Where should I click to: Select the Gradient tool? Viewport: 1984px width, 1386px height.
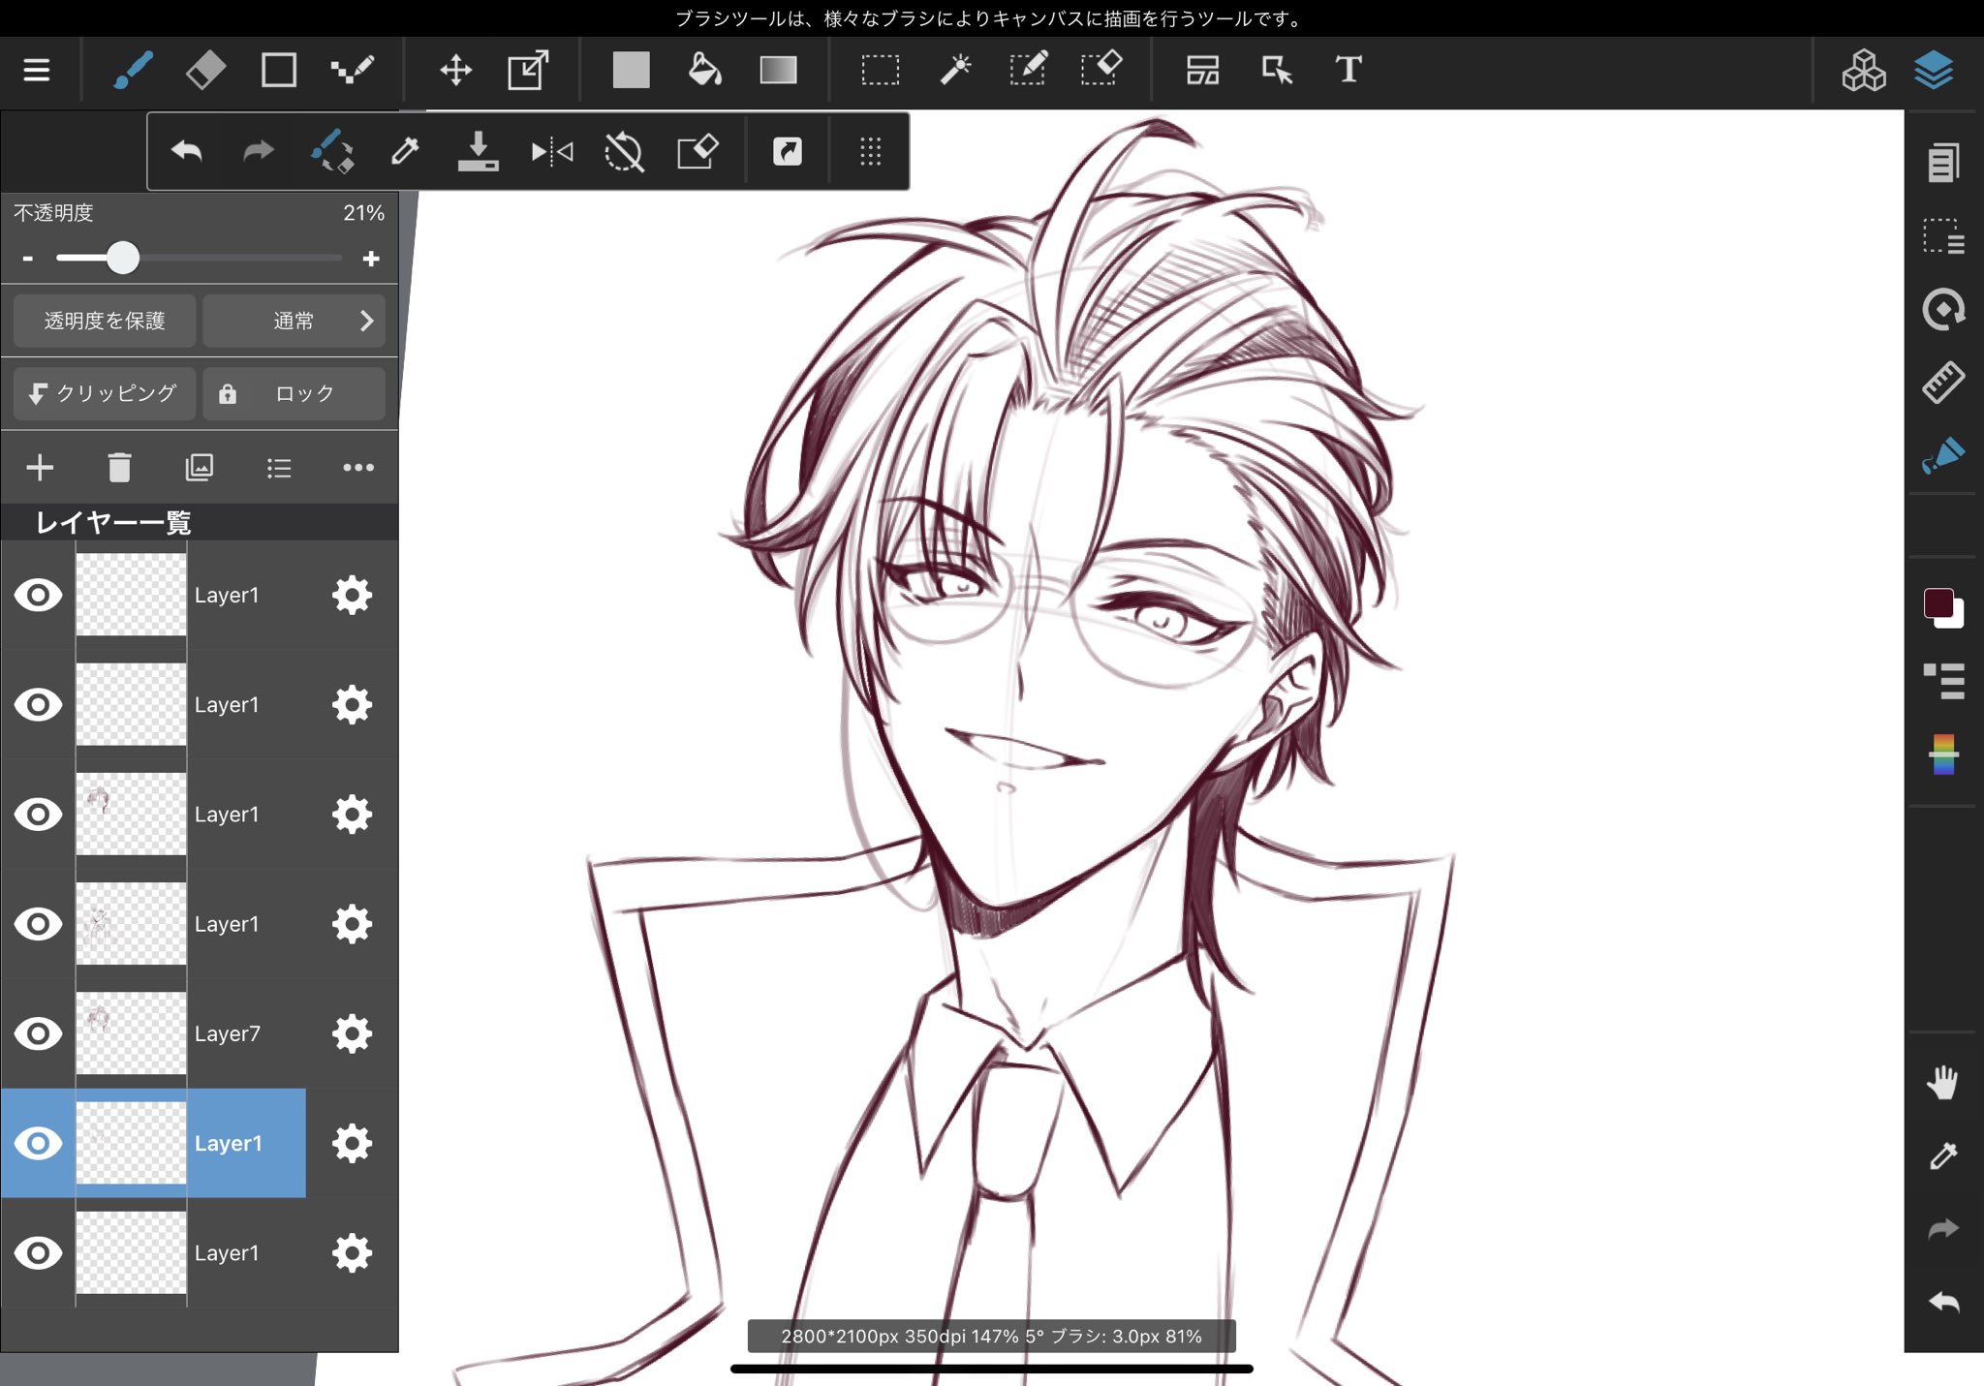(x=778, y=70)
